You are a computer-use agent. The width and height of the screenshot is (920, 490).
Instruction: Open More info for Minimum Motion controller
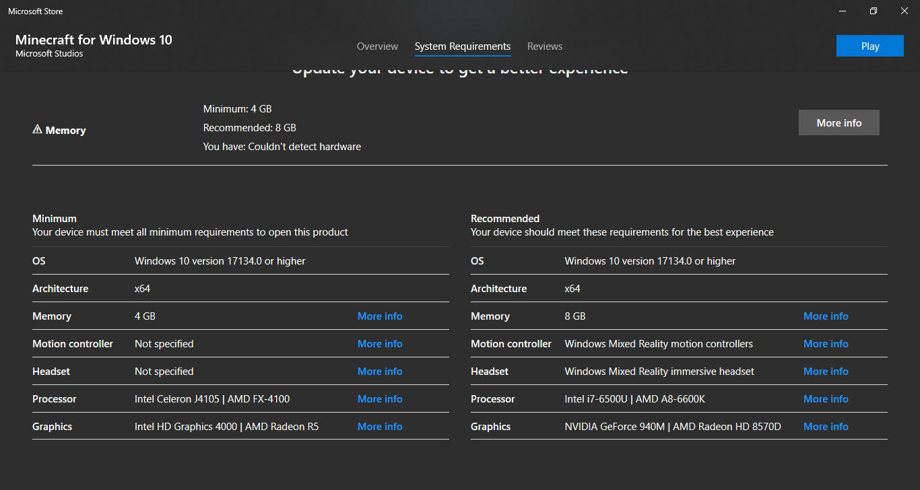coord(380,344)
